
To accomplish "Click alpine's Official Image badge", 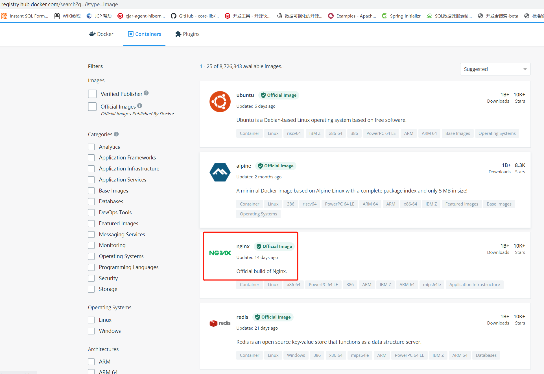I will coord(276,166).
